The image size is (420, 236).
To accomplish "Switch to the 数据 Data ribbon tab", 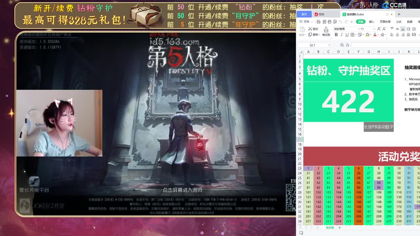I will click(409, 22).
